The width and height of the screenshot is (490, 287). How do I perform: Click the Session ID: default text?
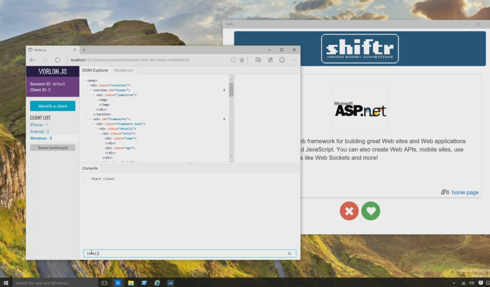47,84
